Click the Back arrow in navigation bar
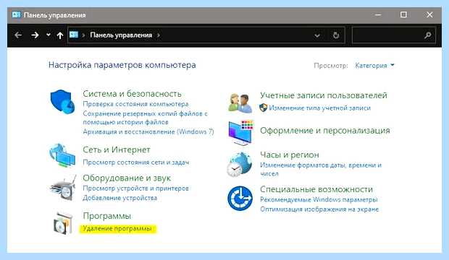This screenshot has width=449, height=260. [x=18, y=35]
